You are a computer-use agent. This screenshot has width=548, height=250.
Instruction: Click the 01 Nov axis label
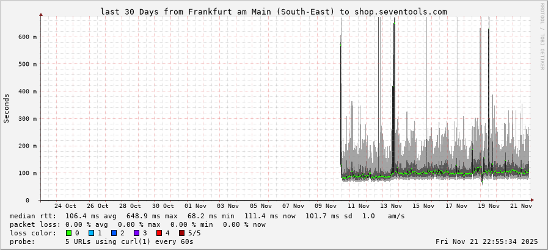tap(195, 206)
